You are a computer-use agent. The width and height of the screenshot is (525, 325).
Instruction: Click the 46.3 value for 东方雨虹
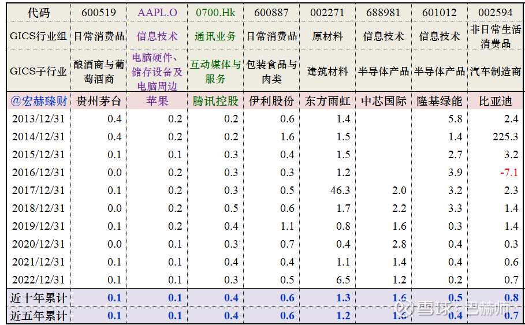(x=340, y=190)
